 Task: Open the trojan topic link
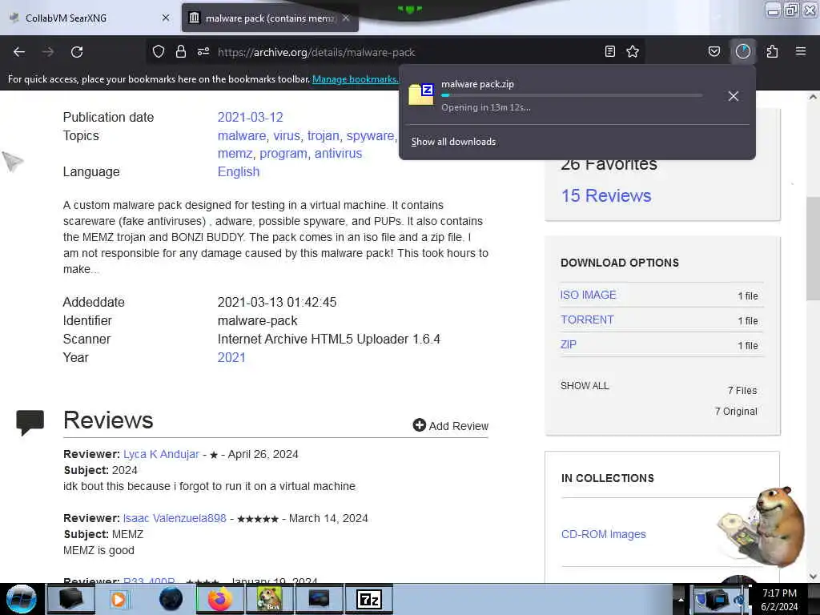point(324,136)
